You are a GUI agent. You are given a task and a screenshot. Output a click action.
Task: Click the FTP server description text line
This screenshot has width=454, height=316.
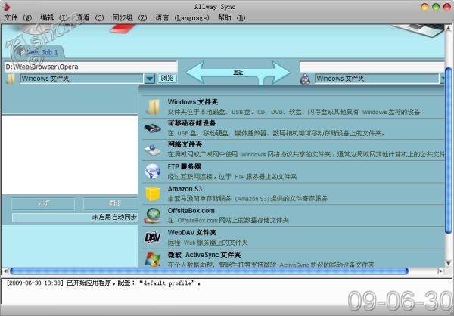coord(232,176)
